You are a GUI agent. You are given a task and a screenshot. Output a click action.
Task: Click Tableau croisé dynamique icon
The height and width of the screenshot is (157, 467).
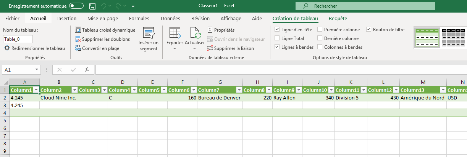point(78,30)
